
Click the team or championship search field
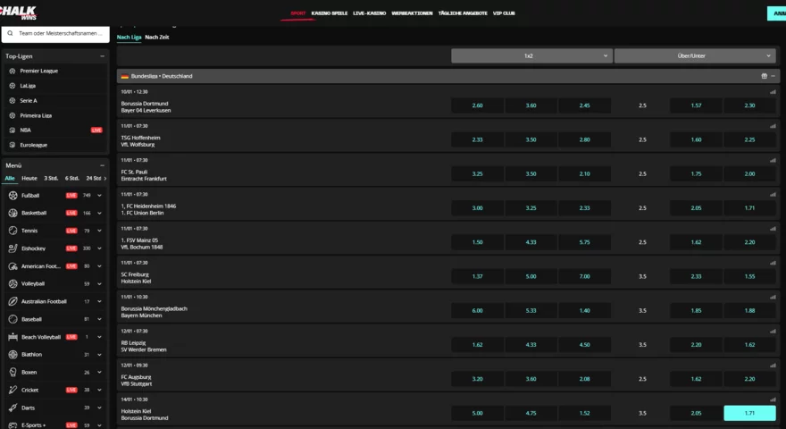[55, 34]
